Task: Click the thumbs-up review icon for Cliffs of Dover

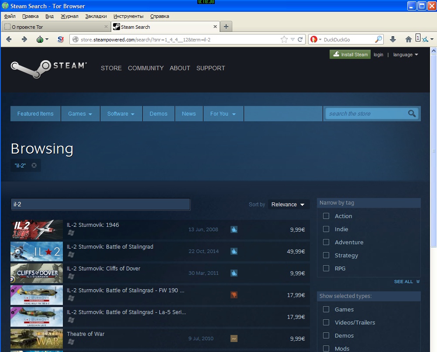Action: point(234,273)
